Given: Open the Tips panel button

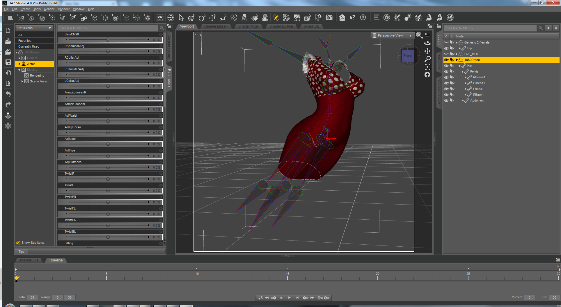Looking at the screenshot, I should (22, 252).
